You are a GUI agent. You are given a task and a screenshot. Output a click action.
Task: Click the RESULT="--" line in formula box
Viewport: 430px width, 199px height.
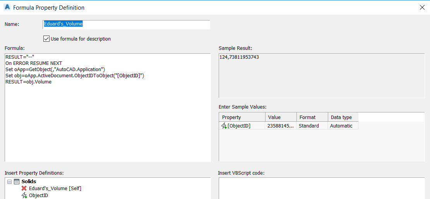click(x=19, y=57)
